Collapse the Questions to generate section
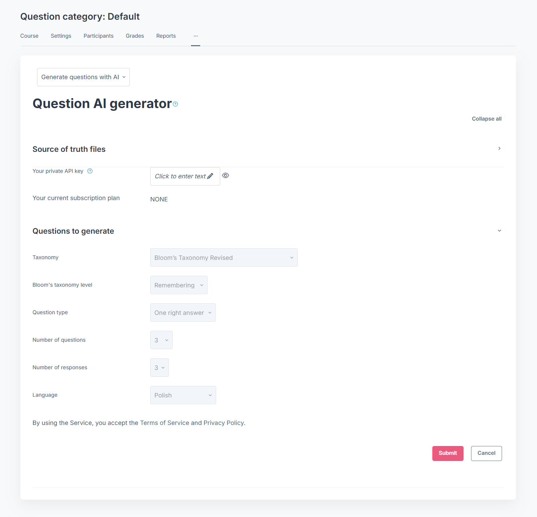 click(499, 231)
